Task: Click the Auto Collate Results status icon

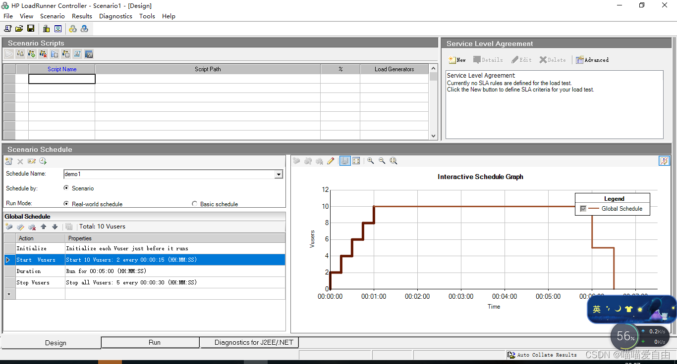Action: coord(511,355)
